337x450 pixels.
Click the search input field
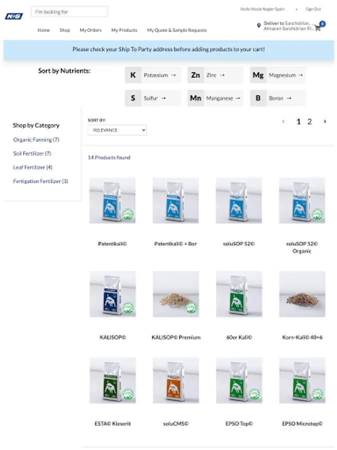click(69, 12)
